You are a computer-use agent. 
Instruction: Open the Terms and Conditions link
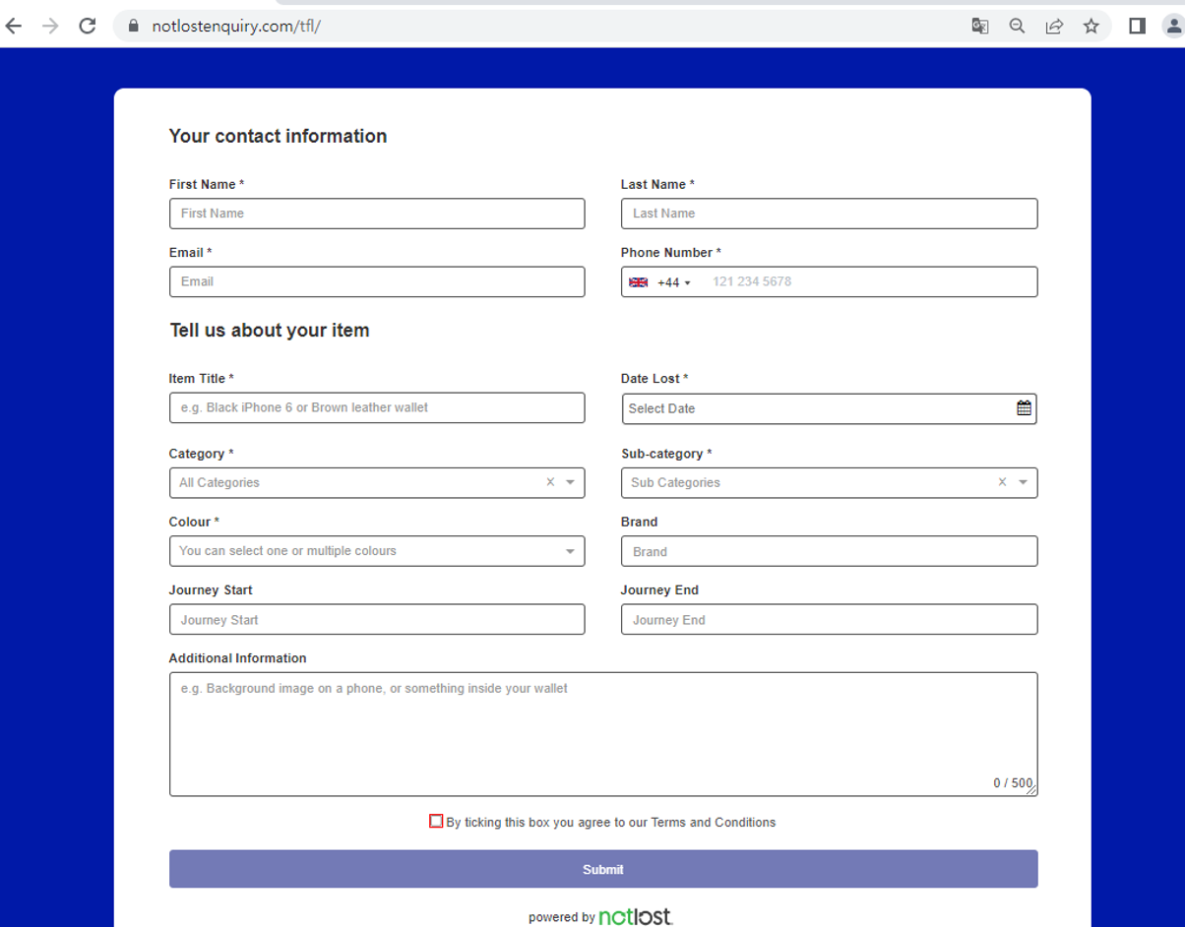714,823
